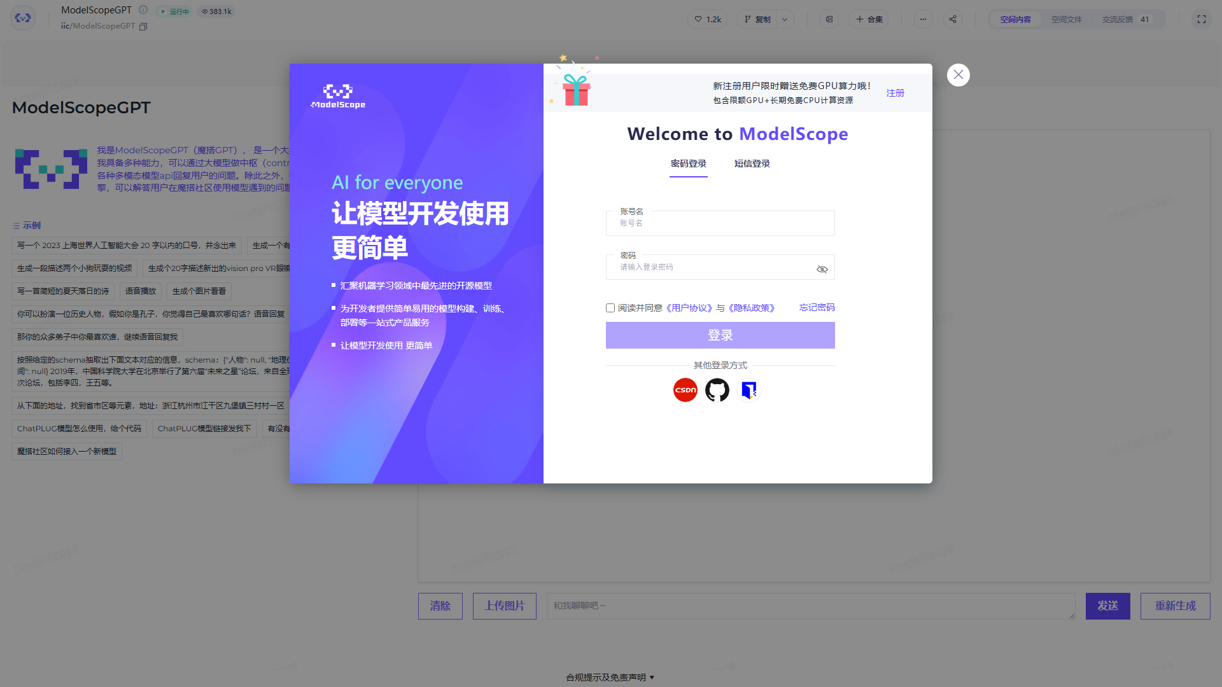Expand the dropdown arrow beside 复制
The image size is (1222, 687).
[x=785, y=19]
